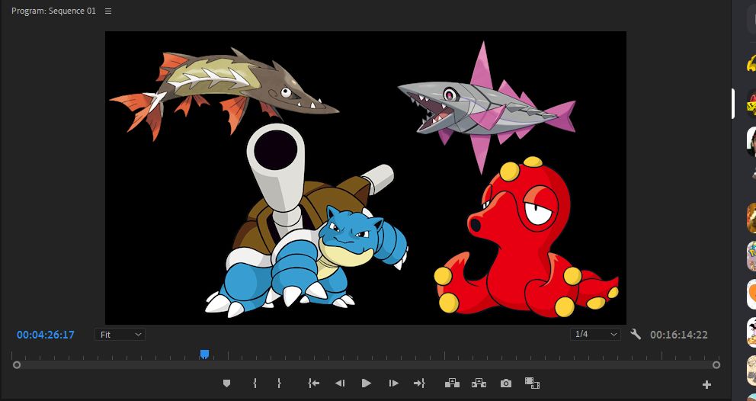Click the blue playhead on the time ruler

204,354
